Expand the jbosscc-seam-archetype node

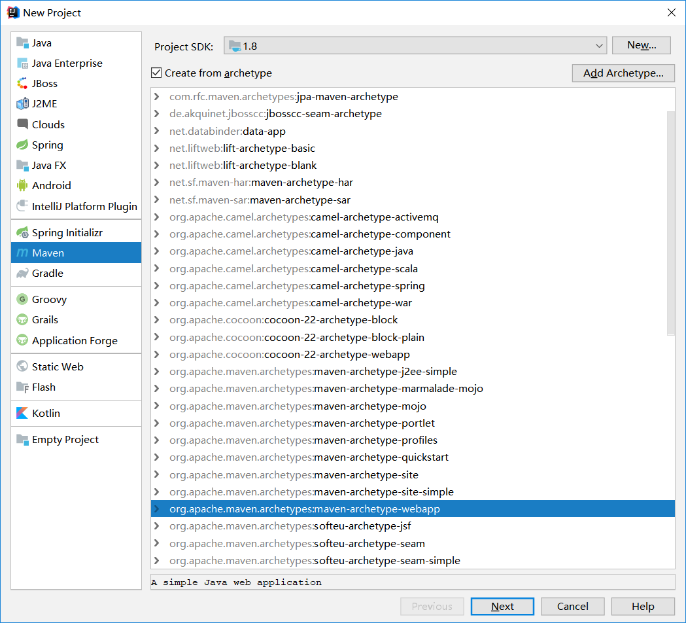[x=157, y=114]
